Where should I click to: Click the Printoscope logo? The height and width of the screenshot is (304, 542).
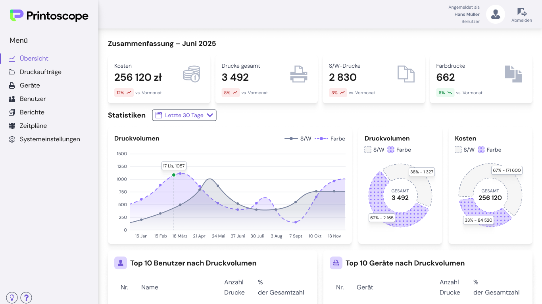(x=49, y=16)
